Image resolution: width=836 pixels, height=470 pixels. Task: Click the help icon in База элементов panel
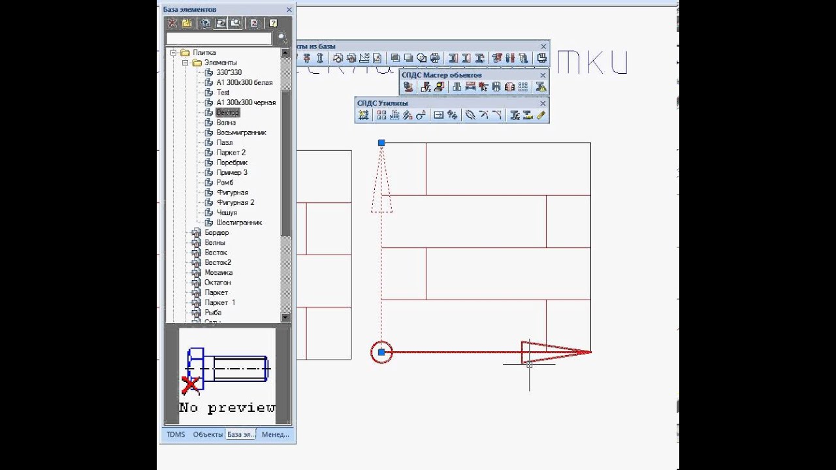(x=273, y=23)
